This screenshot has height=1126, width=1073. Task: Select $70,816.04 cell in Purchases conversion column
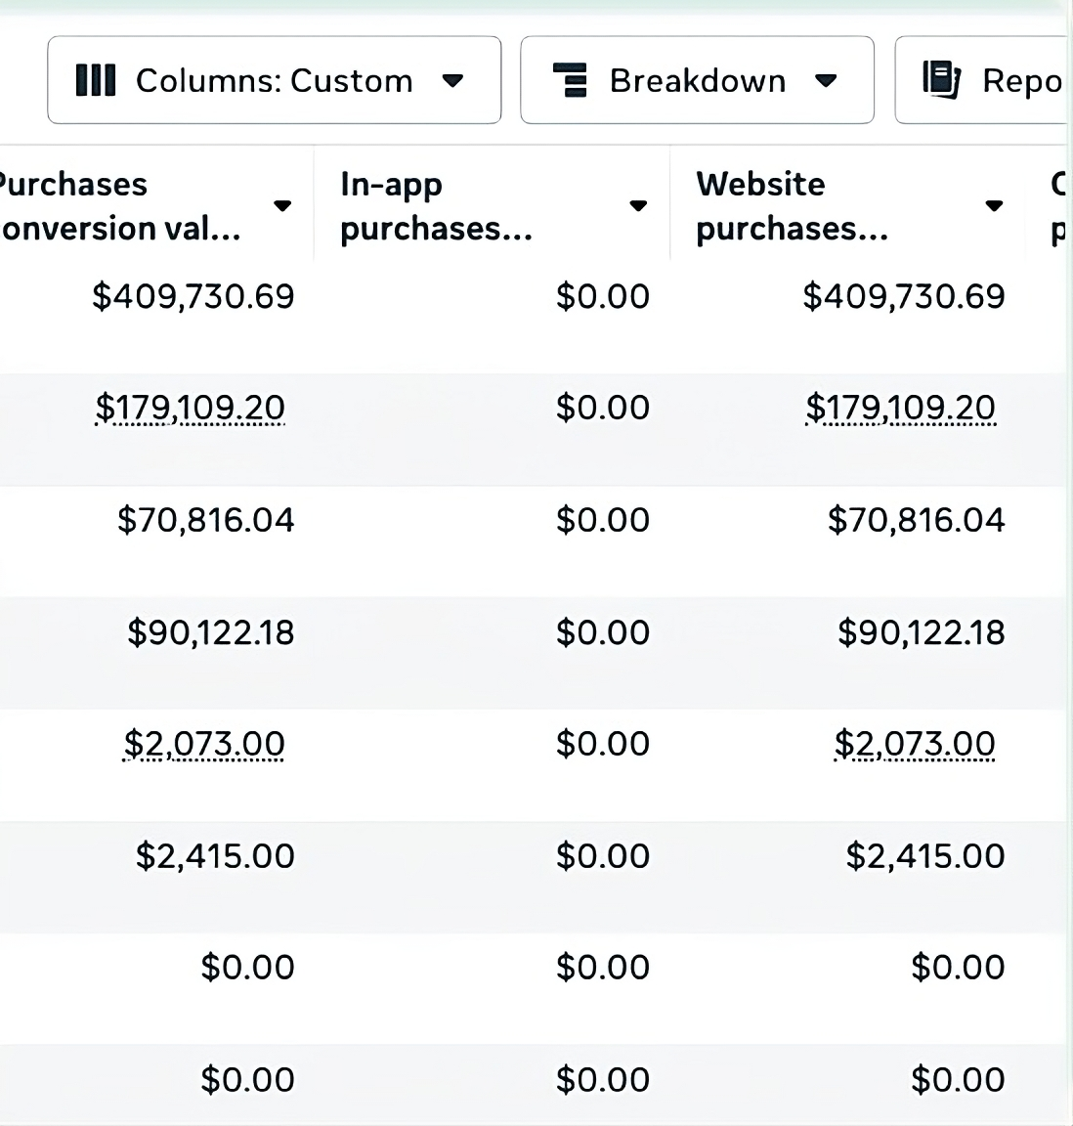205,520
